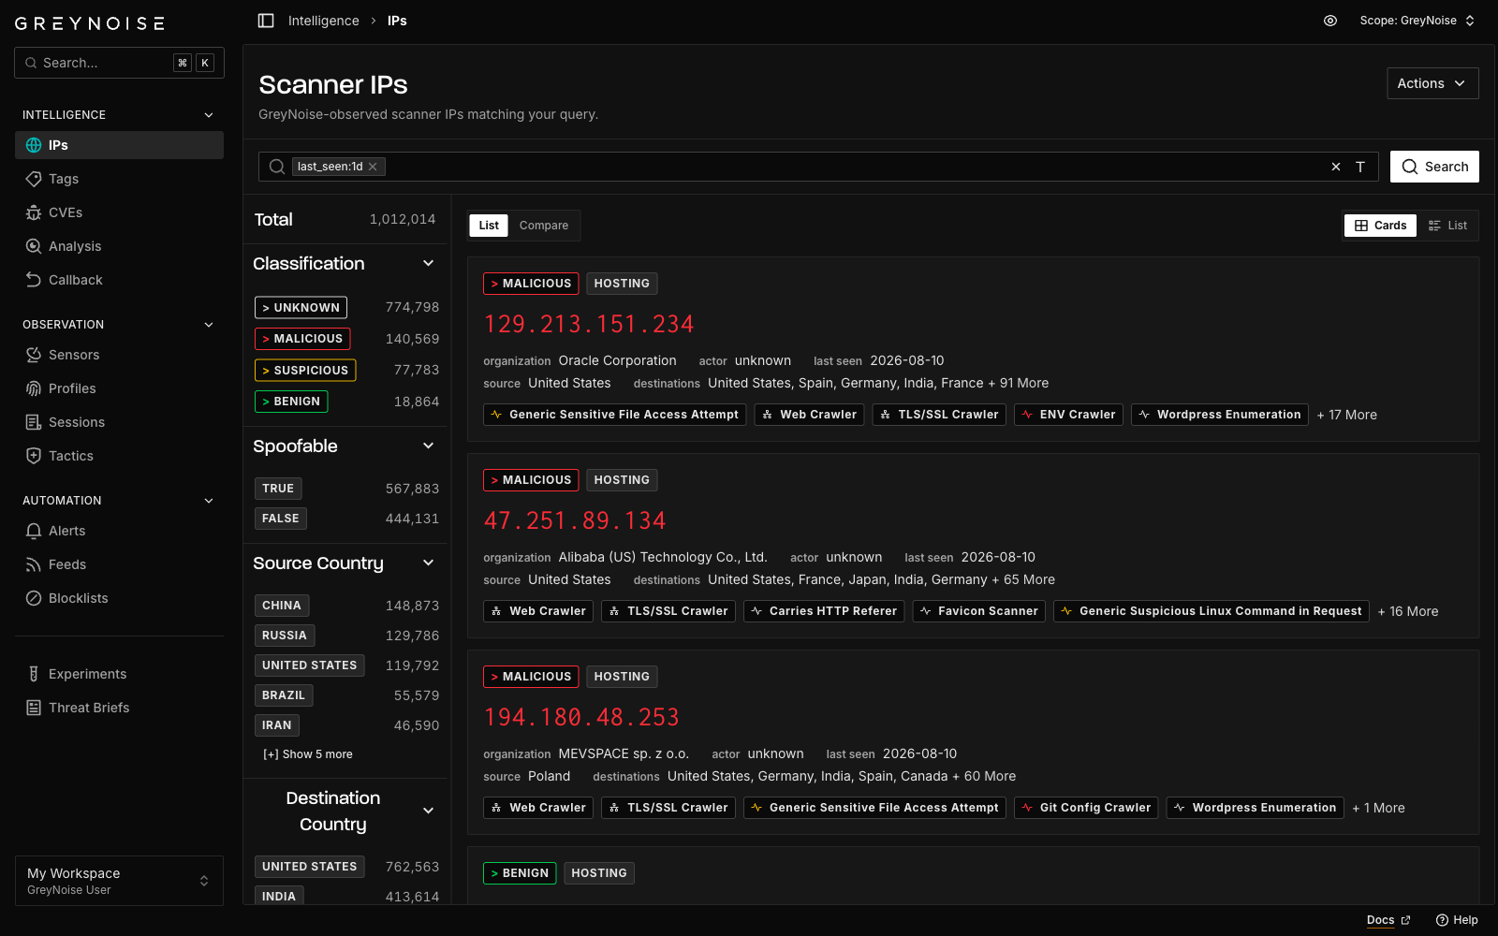The image size is (1498, 936).
Task: Open IPs in the sidebar
Action: (x=119, y=145)
